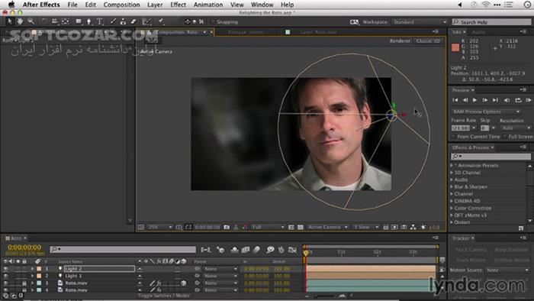
Task: Select the Roto Brush tool
Action: click(x=146, y=21)
